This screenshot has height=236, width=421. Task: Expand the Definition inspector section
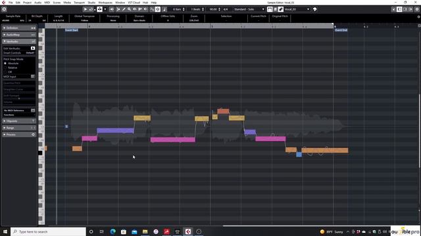point(19,28)
